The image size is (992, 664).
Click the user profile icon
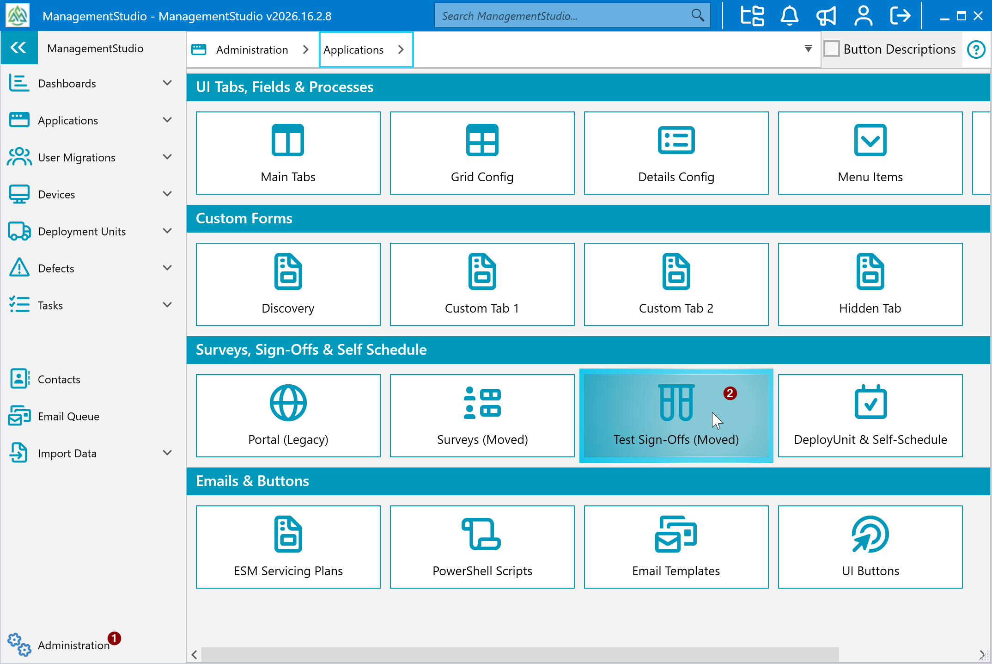[863, 16]
